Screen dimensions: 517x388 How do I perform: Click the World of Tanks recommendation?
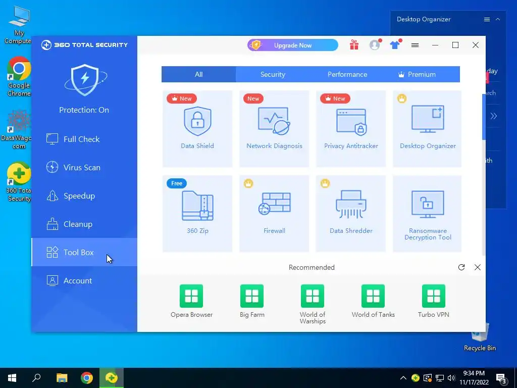pos(373,301)
